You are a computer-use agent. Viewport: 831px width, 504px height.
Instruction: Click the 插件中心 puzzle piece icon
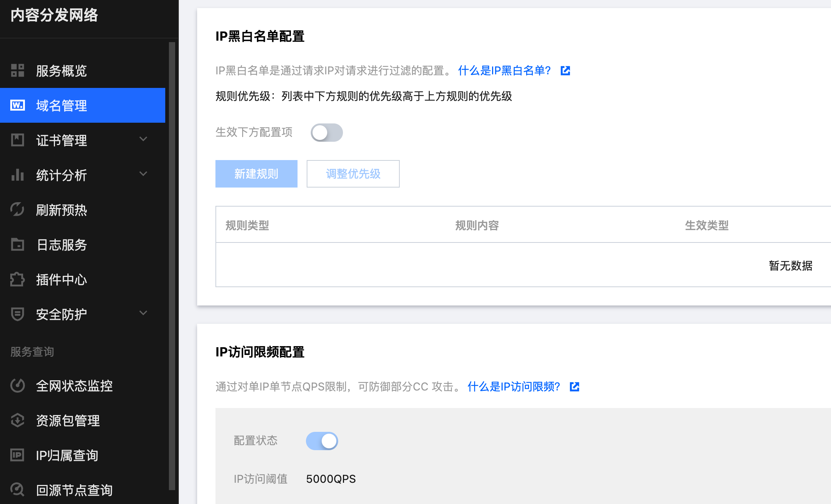17,279
